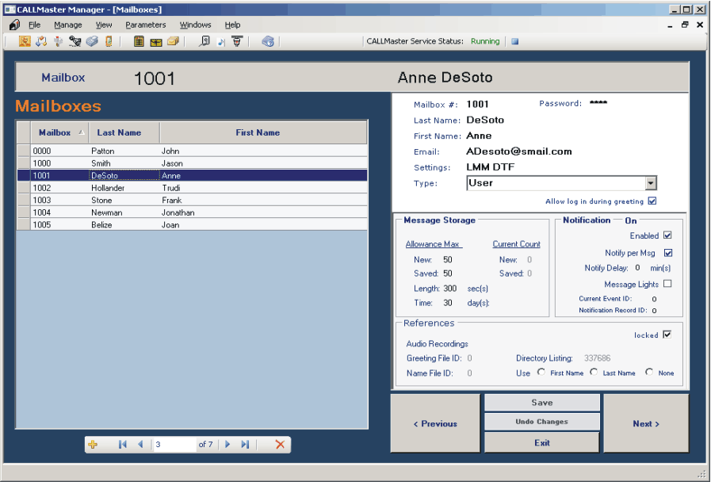Select the Smith row in the mailbox list
This screenshot has width=711, height=482.
193,163
